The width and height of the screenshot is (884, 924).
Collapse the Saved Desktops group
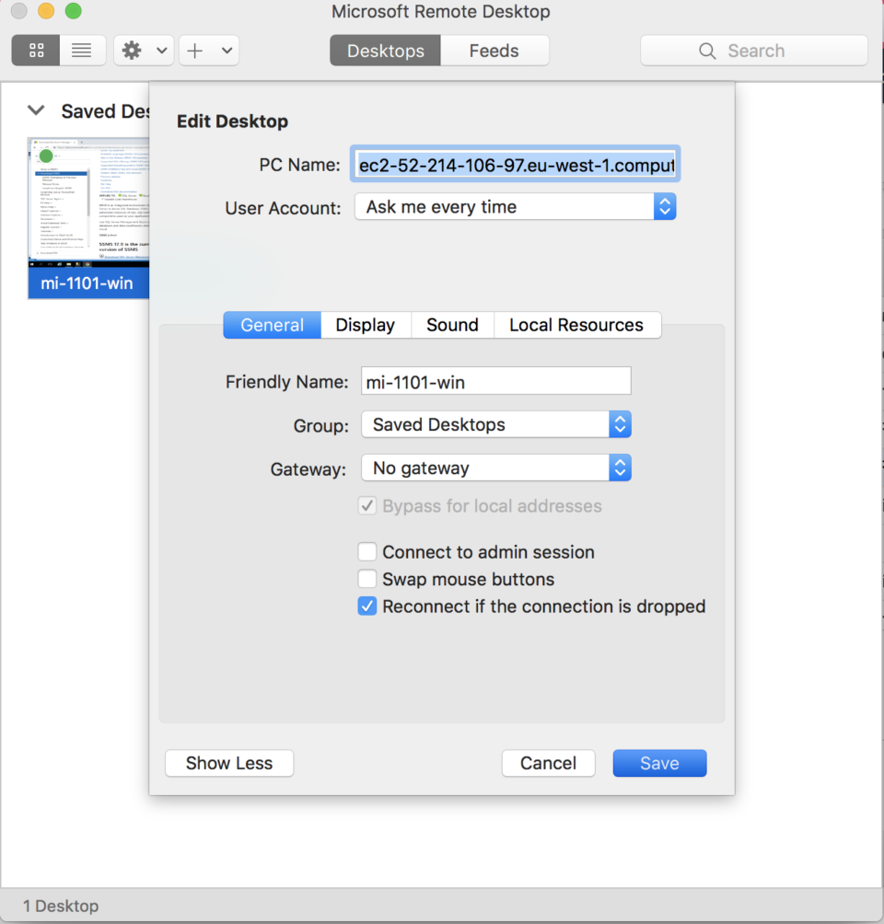pyautogui.click(x=36, y=111)
